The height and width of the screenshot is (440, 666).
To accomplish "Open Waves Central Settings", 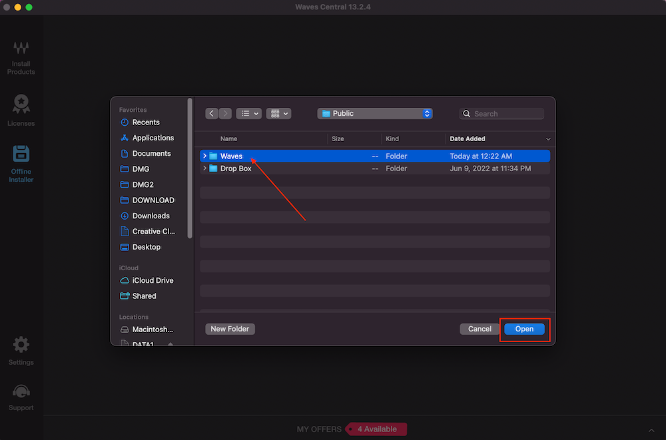I will click(21, 349).
